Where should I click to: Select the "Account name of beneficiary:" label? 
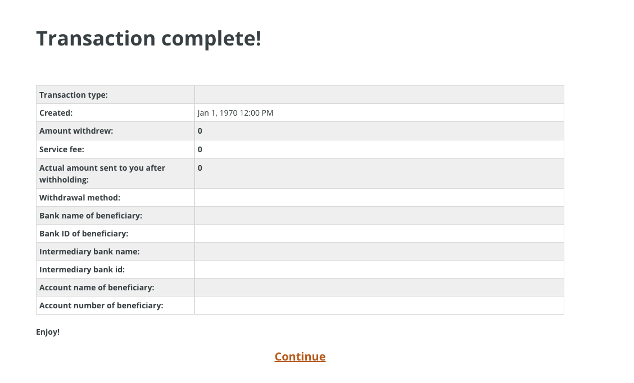[x=97, y=288]
